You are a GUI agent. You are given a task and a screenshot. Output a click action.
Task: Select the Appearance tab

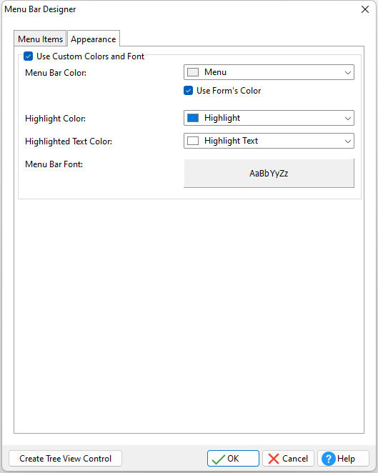[x=94, y=39]
